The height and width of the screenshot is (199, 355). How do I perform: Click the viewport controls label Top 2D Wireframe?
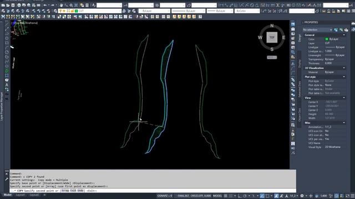[x=24, y=23]
